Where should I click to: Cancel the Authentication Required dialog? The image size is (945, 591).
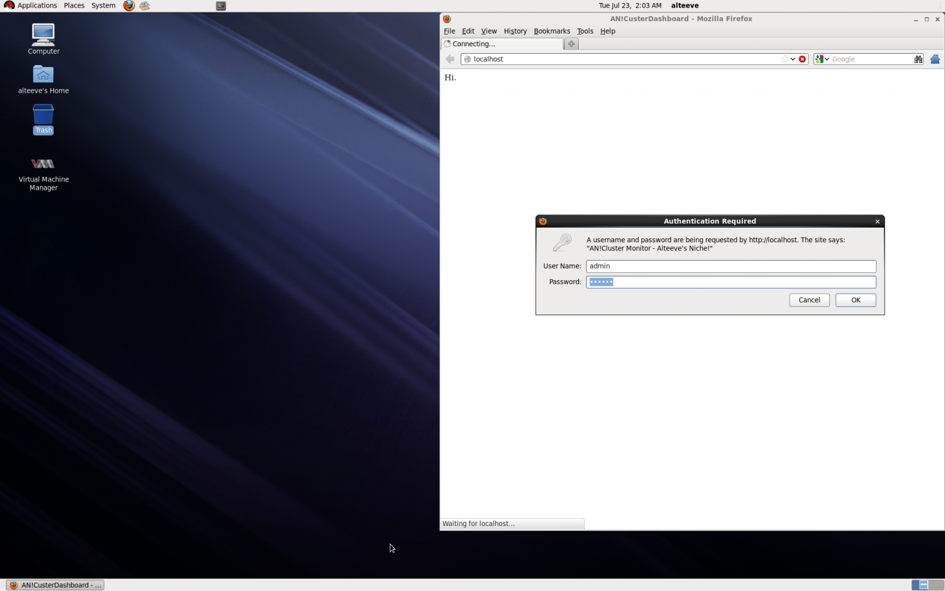click(809, 300)
